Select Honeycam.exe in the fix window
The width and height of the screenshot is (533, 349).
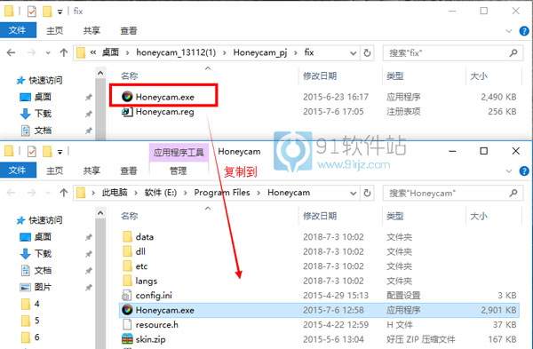pos(165,97)
